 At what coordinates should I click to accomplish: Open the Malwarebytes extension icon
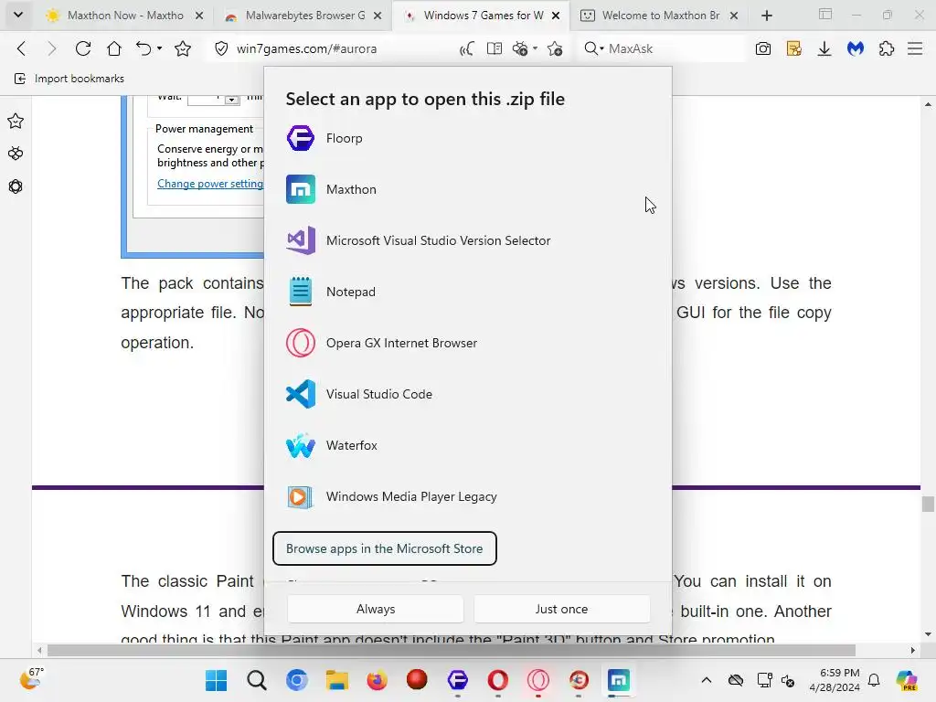coord(856,48)
